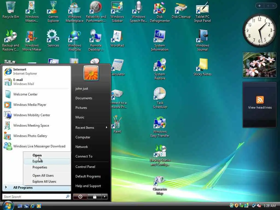Open WordPad desktop icon
Image resolution: width=280 pixels, height=210 pixels.
pyautogui.click(x=117, y=39)
